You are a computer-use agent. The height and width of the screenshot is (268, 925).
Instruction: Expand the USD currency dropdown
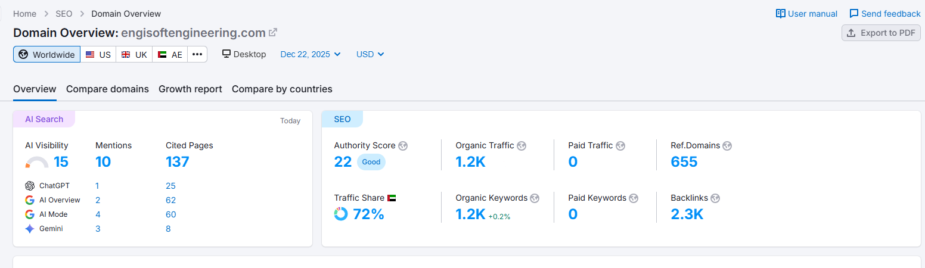[x=370, y=54]
